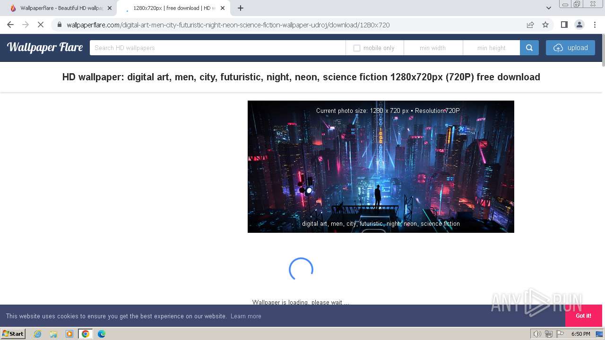Stop loading the page

pos(41,25)
